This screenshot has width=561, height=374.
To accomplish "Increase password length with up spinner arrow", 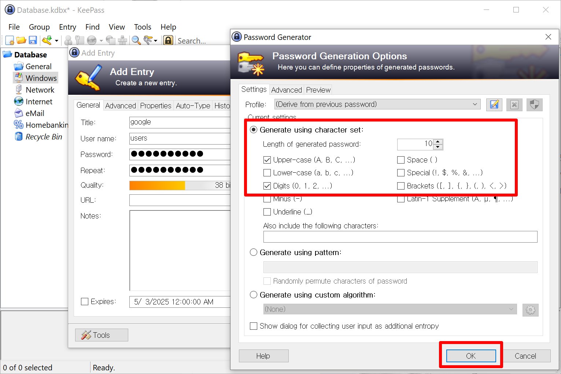I will (438, 142).
